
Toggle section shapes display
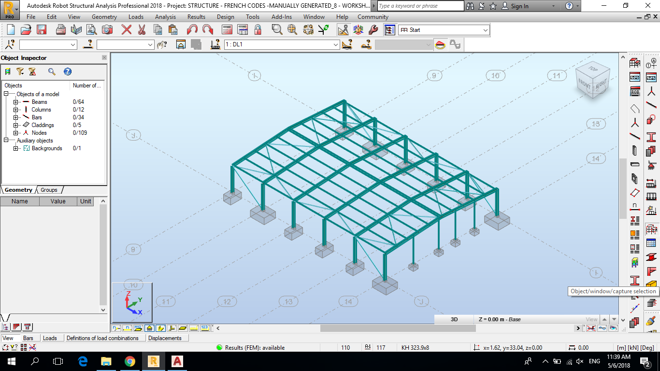pos(160,328)
